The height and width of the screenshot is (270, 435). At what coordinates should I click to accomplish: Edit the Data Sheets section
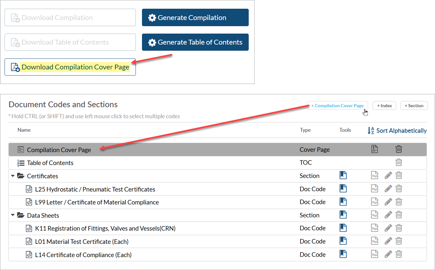click(x=388, y=214)
